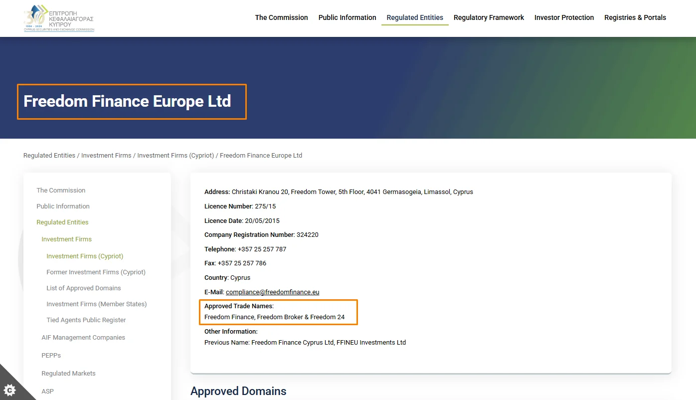Open PEPPs sidebar item
The width and height of the screenshot is (696, 400).
(x=51, y=356)
